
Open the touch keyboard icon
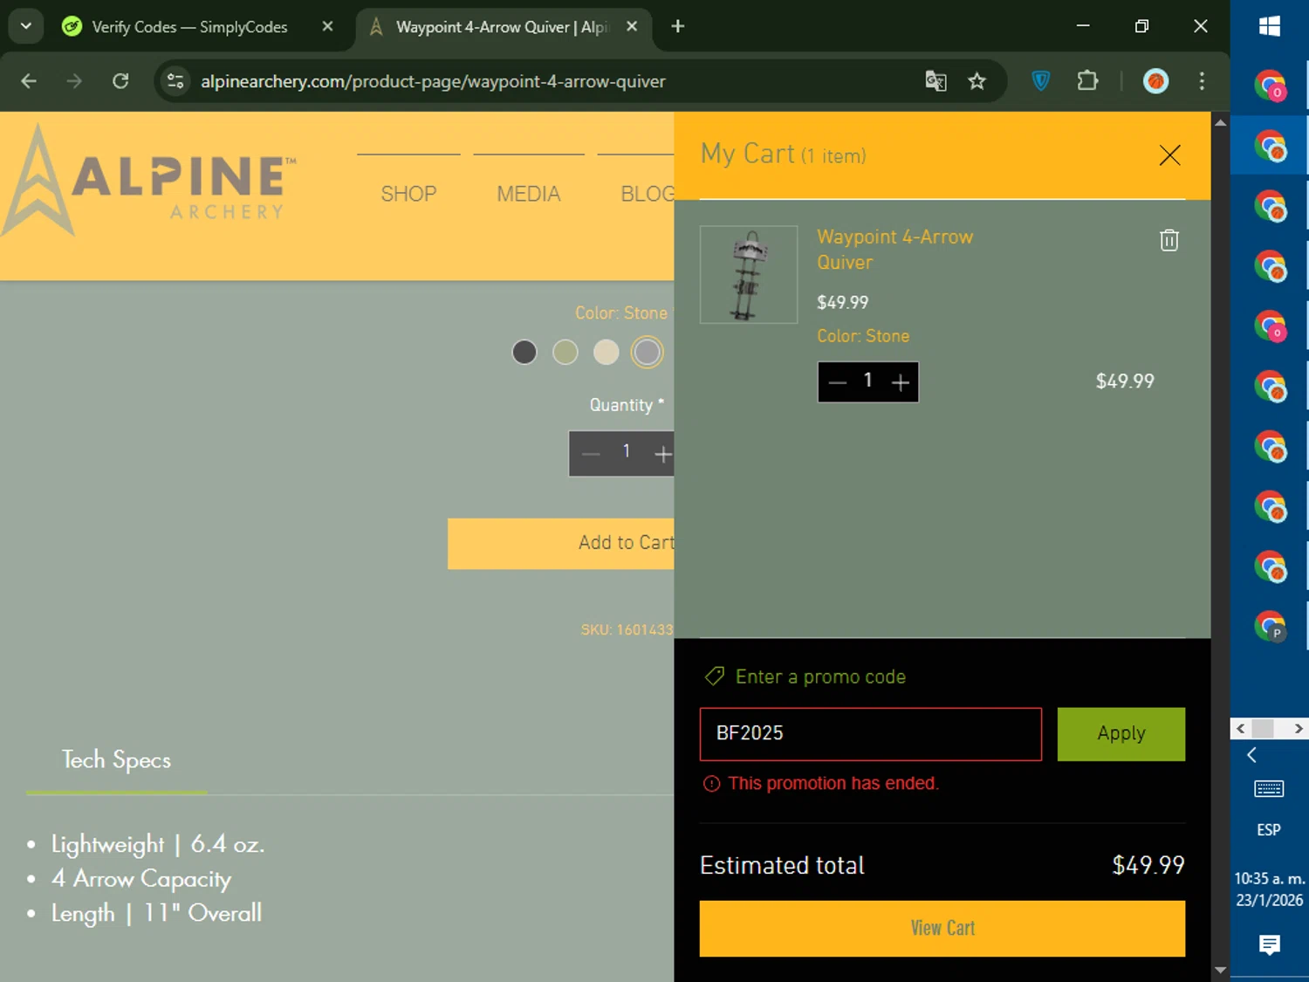(x=1269, y=789)
